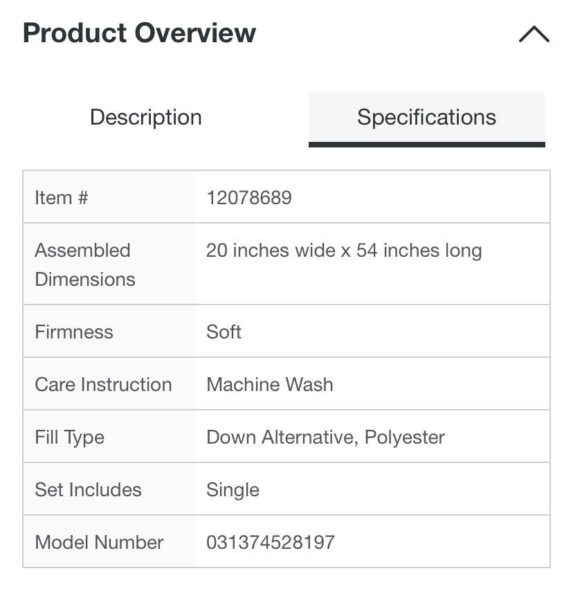Viewport: 573px width, 589px height.
Task: Collapse the Product Overview chevron icon
Action: [534, 34]
